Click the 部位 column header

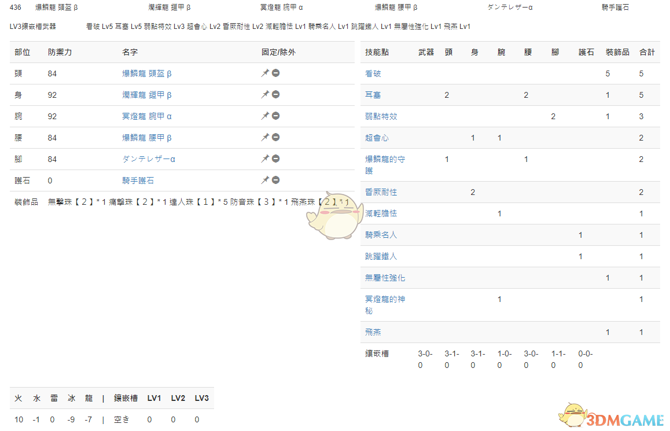coord(22,52)
